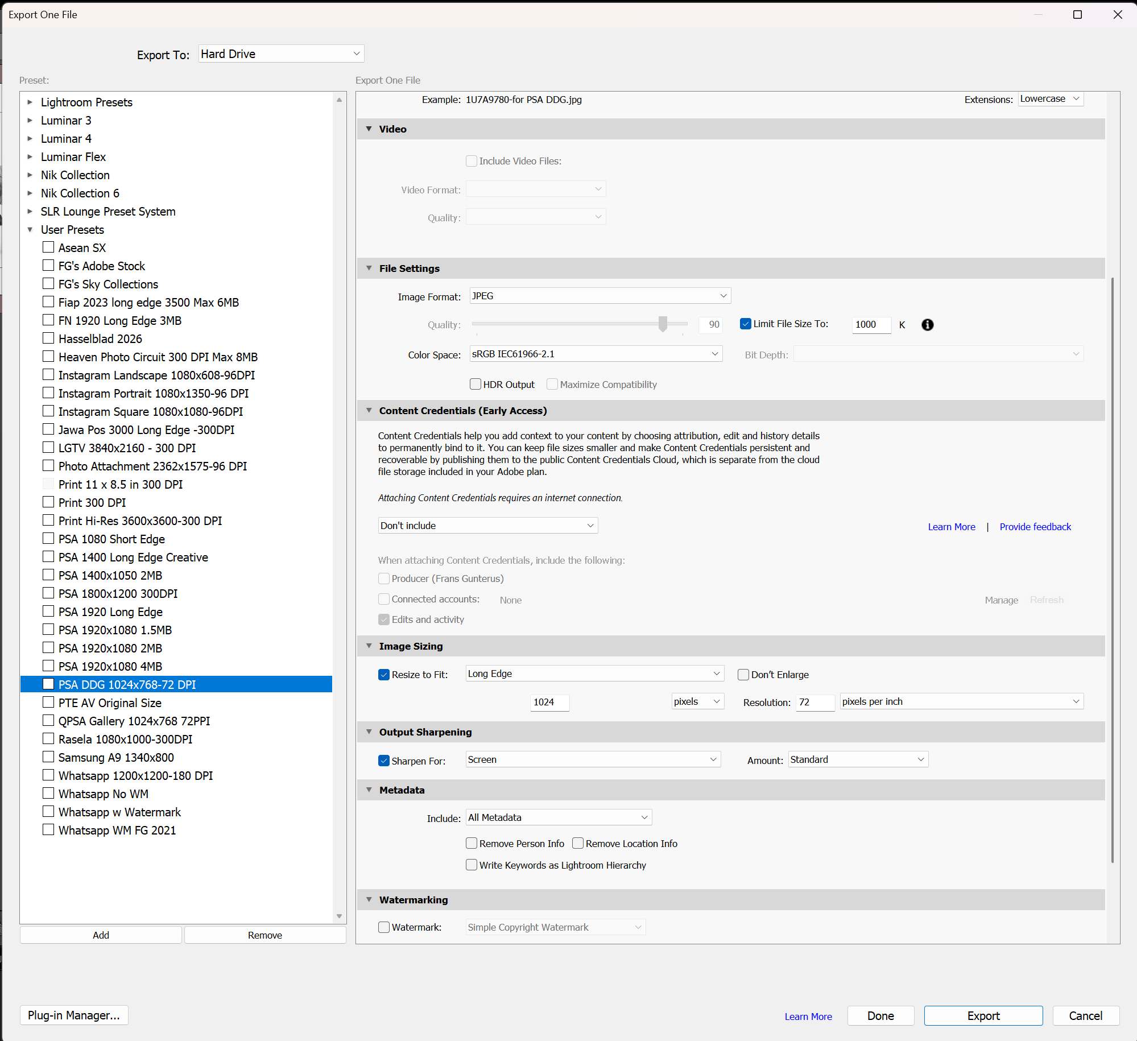Click the JPEG Quality slider handle
Viewport: 1137px width, 1041px height.
click(x=663, y=324)
